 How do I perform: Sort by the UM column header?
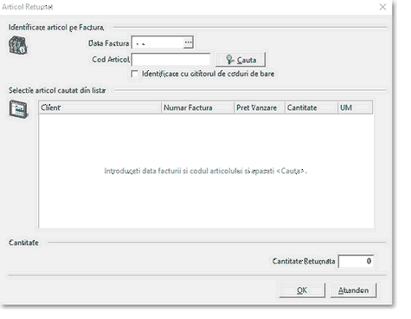click(355, 107)
